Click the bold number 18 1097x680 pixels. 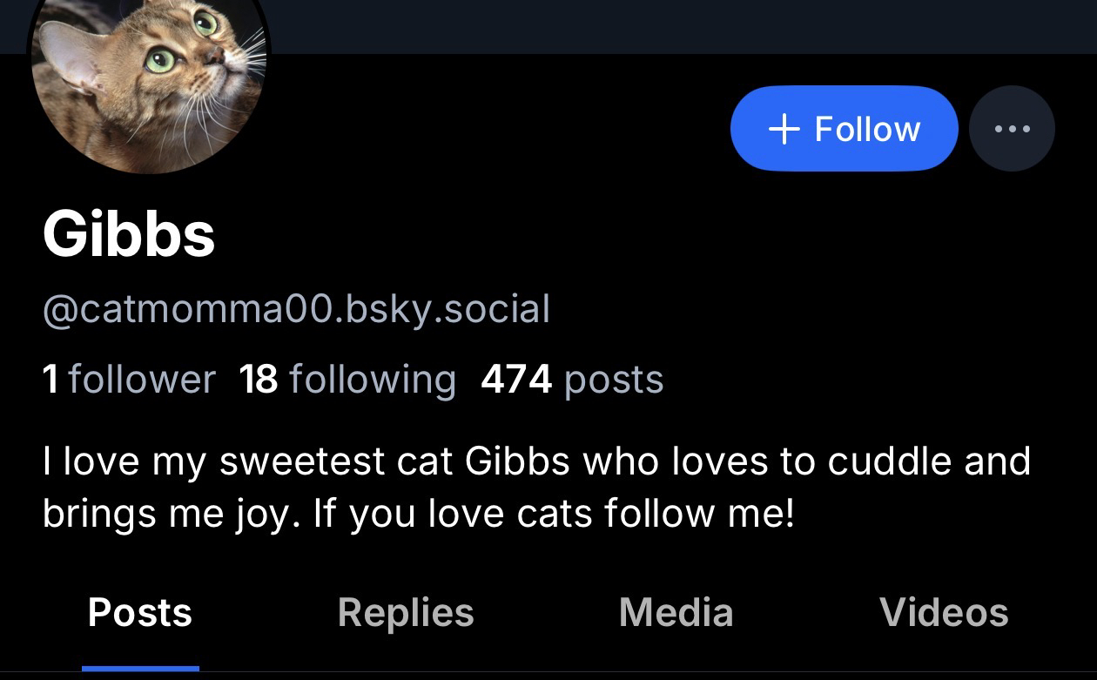[x=259, y=379]
